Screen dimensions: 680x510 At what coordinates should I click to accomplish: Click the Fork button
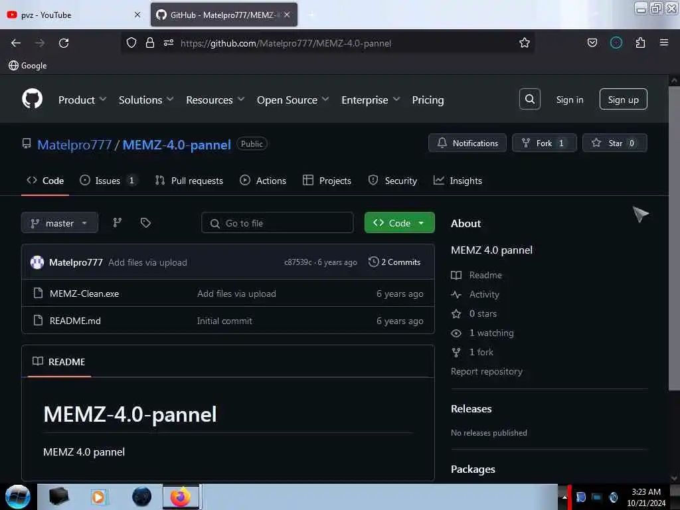point(544,143)
